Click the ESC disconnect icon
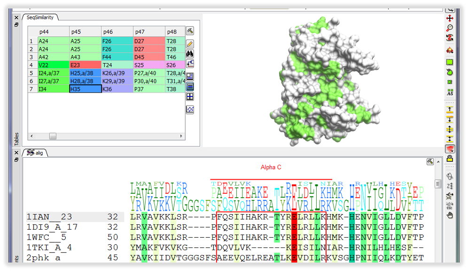Viewport: 468px width, 271px height. tap(450, 206)
